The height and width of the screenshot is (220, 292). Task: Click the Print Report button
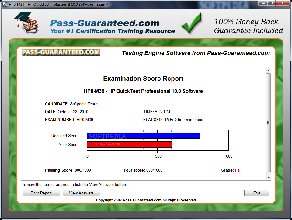click(x=41, y=193)
